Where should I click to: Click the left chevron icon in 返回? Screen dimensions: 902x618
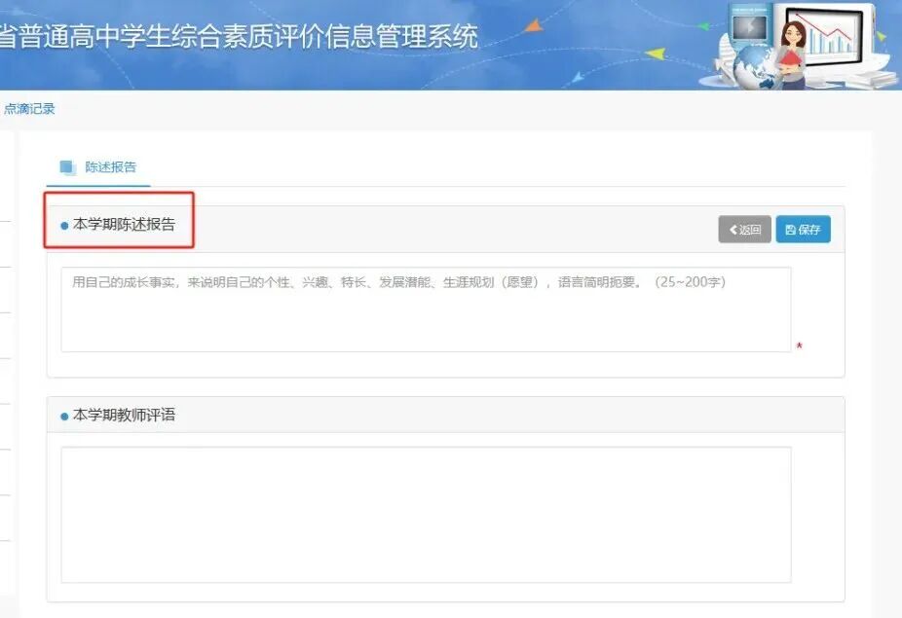[733, 230]
